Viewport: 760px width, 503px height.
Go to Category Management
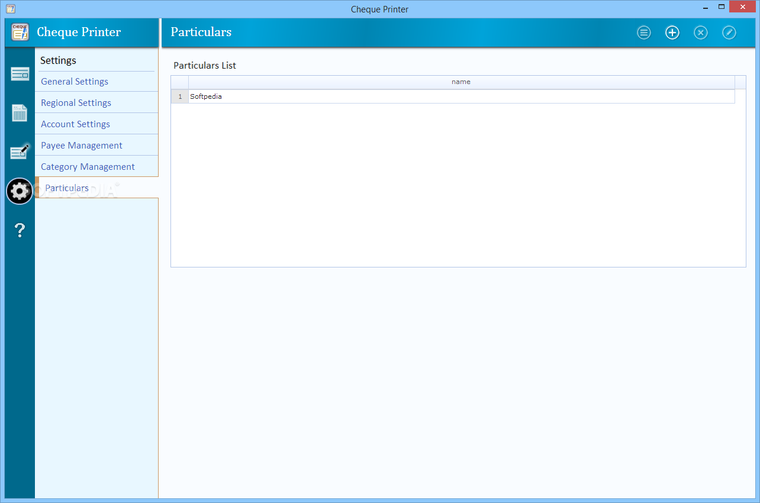click(x=96, y=167)
